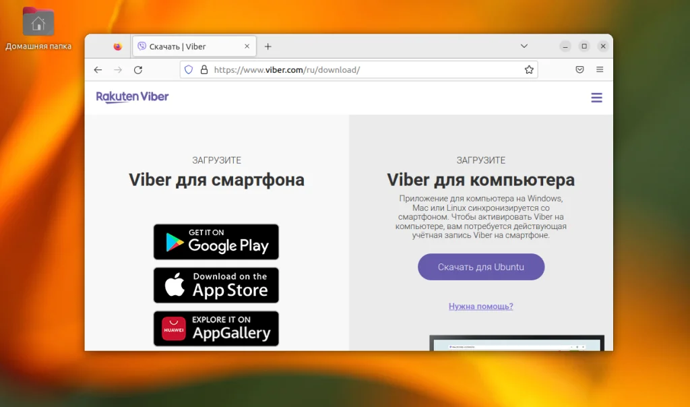Minimize the Firefox window
Image resolution: width=690 pixels, height=407 pixels.
[x=565, y=46]
